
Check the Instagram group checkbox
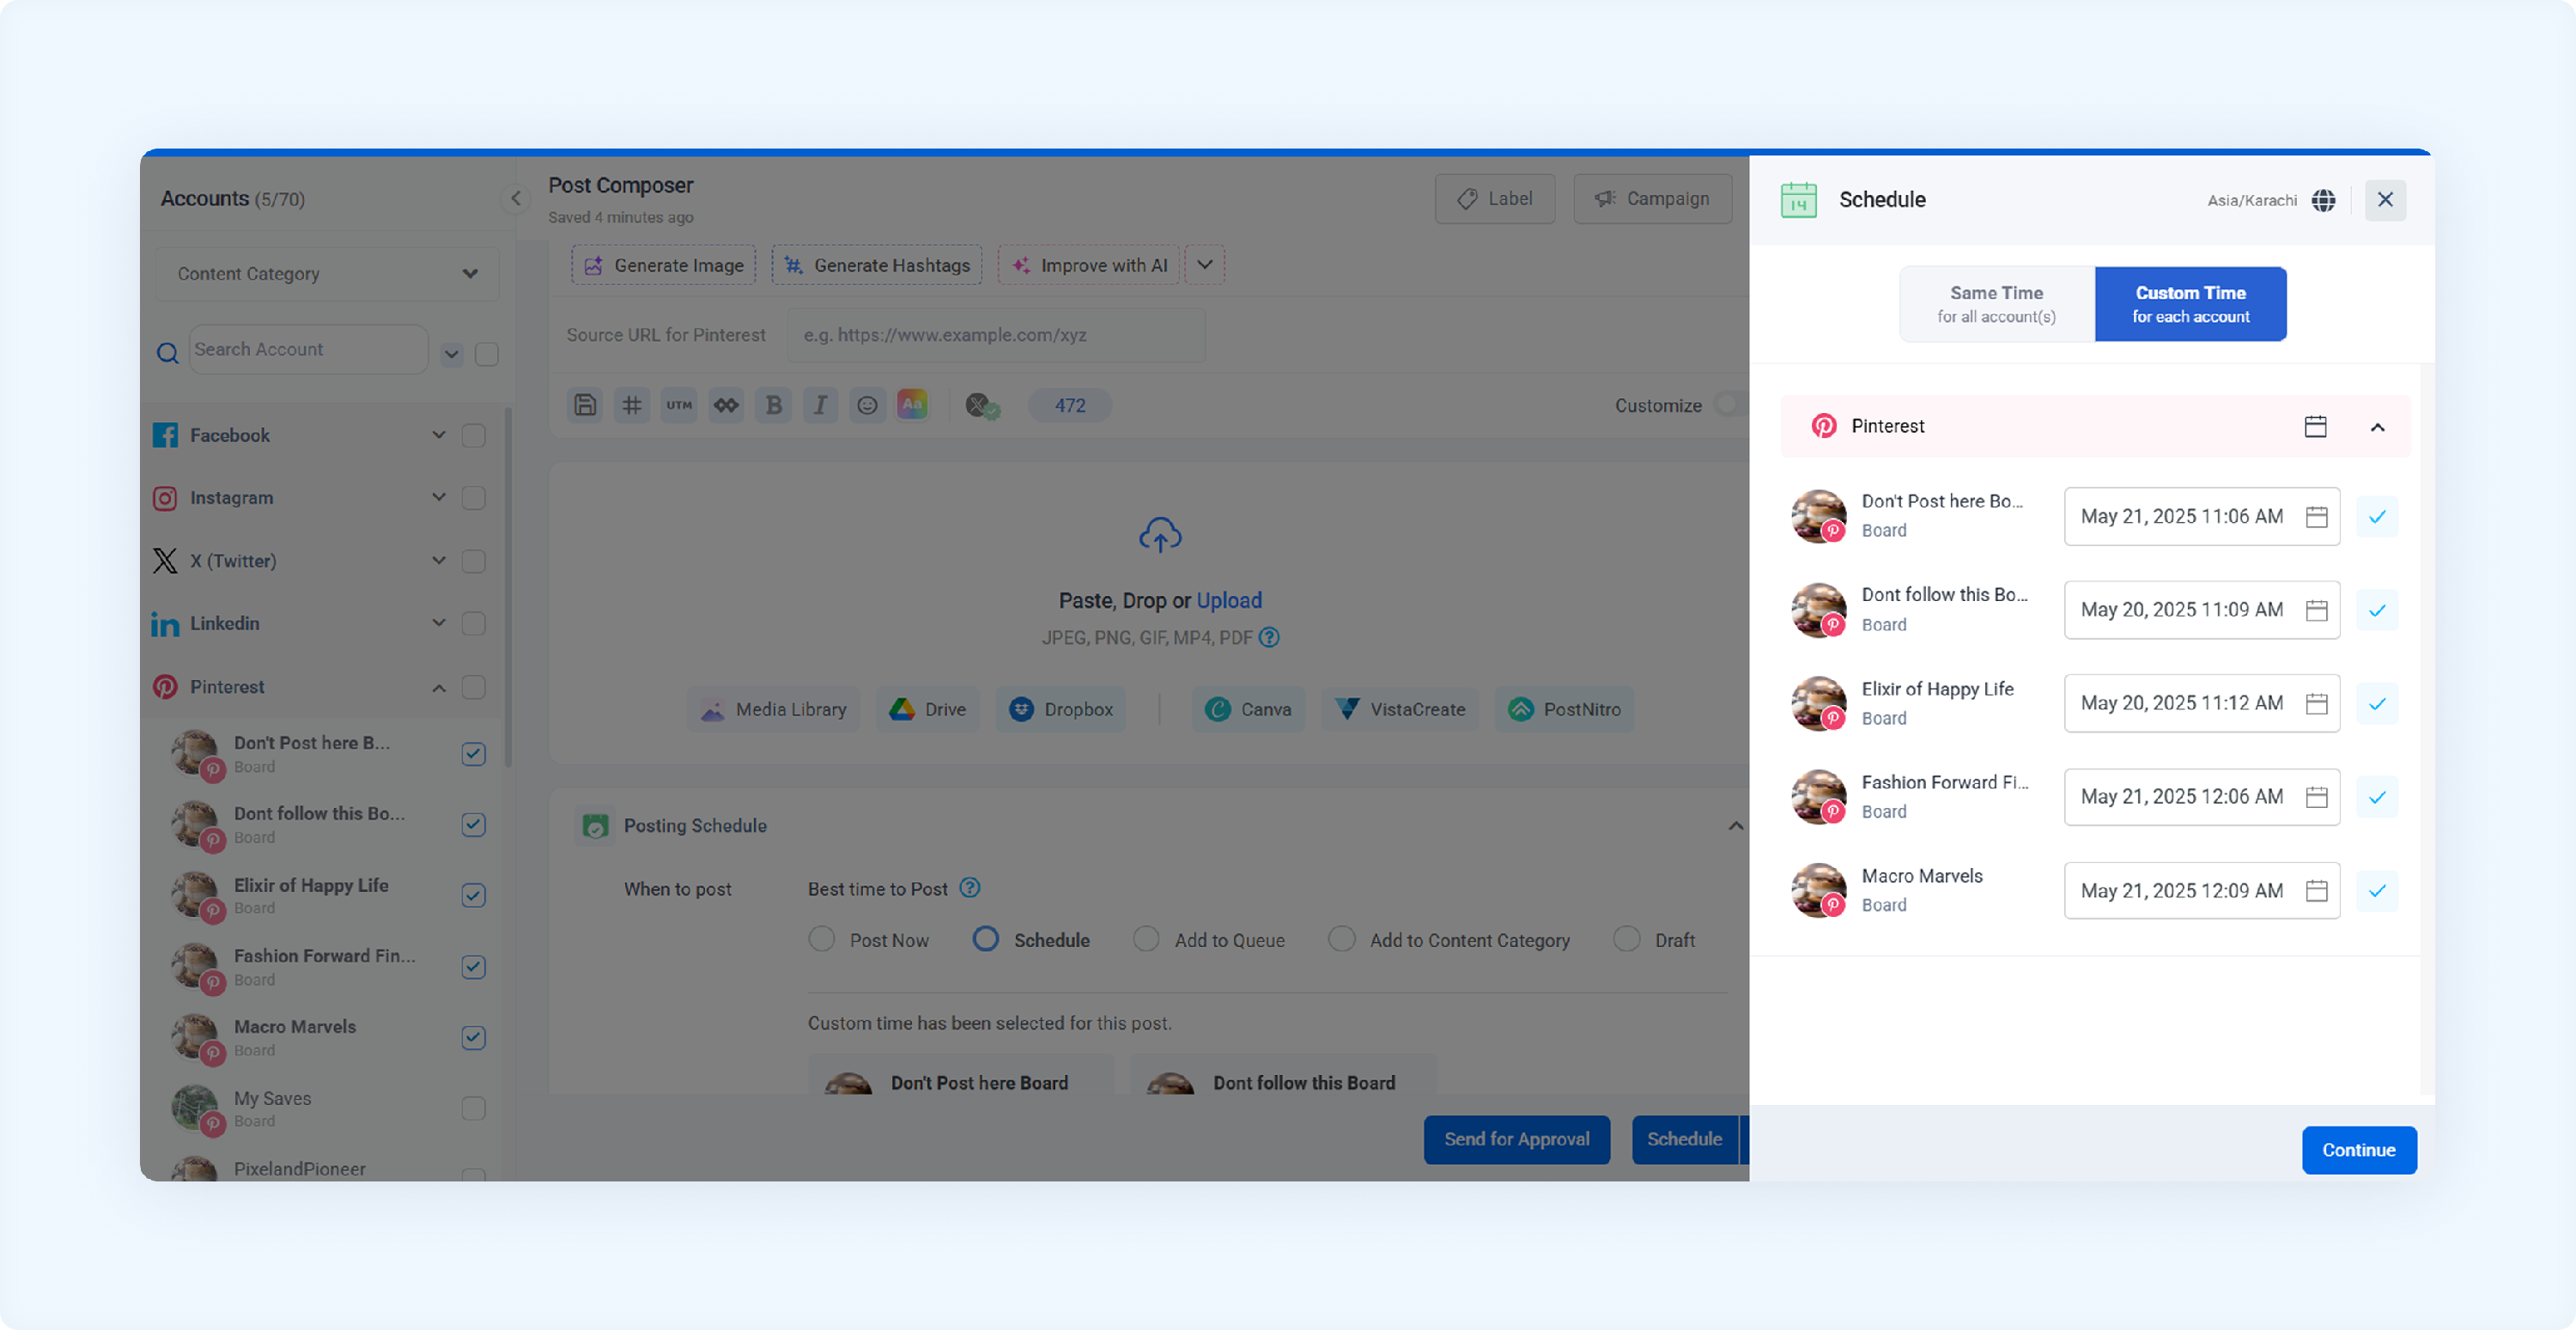tap(474, 498)
